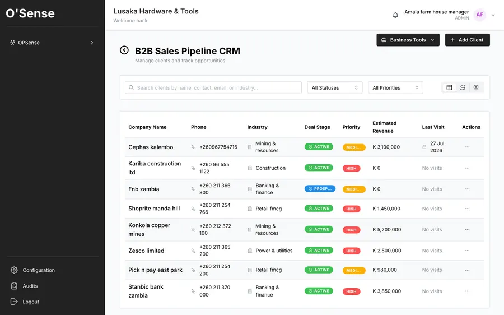Image resolution: width=504 pixels, height=315 pixels.
Task: Click the Last Visit column header
Action: pyautogui.click(x=433, y=127)
